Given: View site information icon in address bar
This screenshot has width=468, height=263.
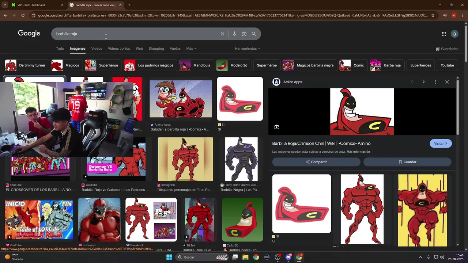Looking at the screenshot, I should [x=33, y=15].
